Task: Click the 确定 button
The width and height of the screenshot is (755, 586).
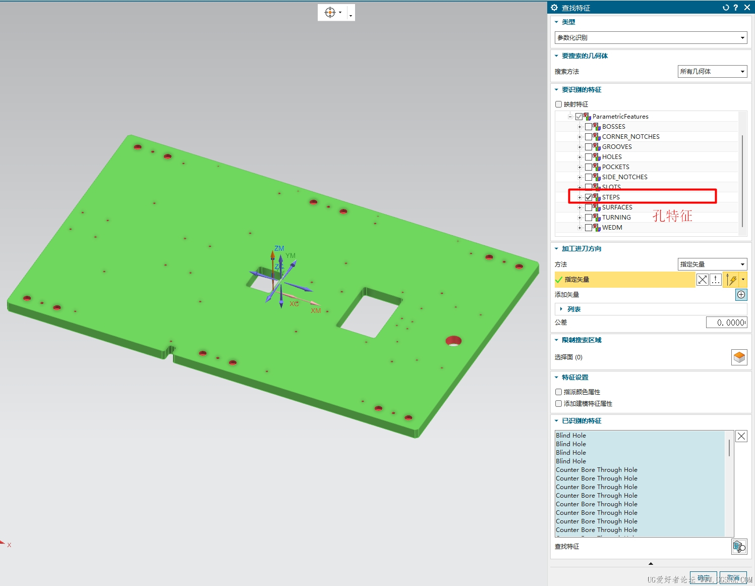Action: point(703,578)
